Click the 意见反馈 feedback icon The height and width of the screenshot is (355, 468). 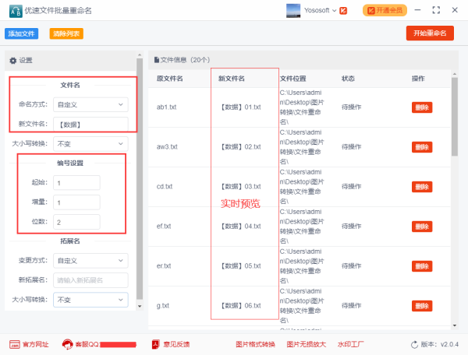coord(156,344)
